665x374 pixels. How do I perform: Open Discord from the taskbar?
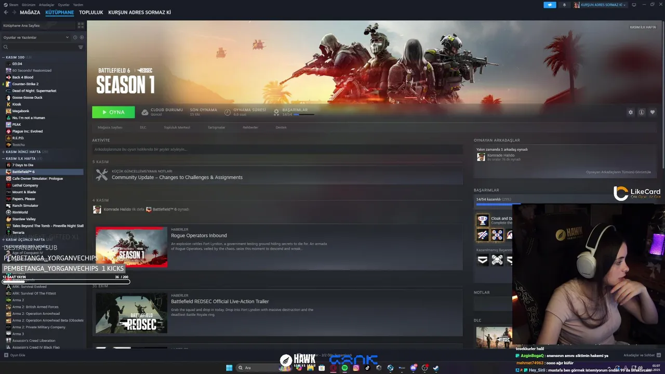(x=413, y=368)
